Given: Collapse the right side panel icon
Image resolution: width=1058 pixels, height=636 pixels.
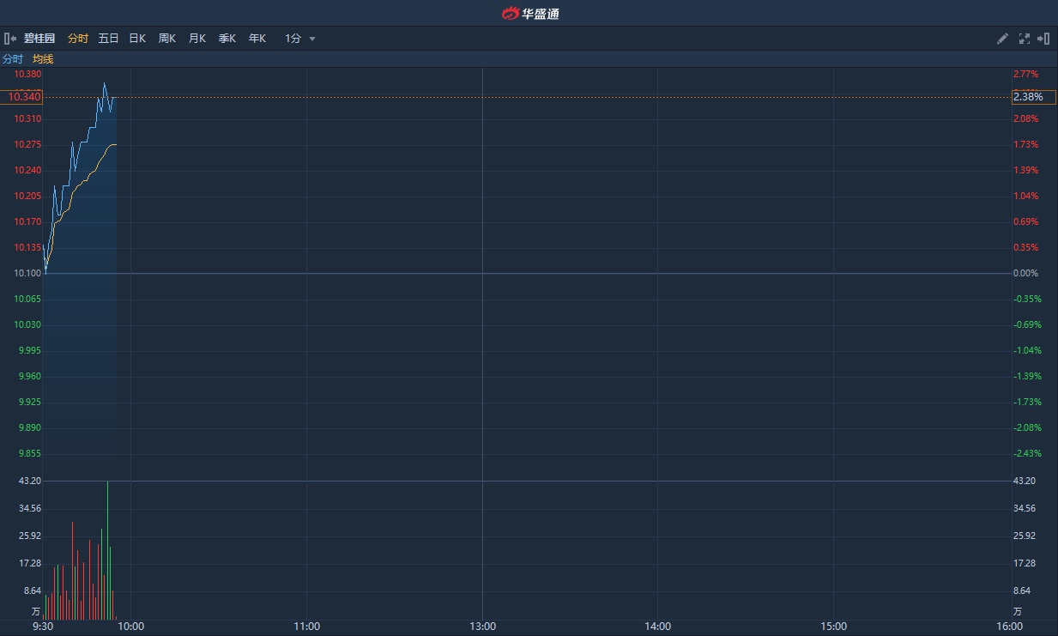Looking at the screenshot, I should [x=1043, y=39].
